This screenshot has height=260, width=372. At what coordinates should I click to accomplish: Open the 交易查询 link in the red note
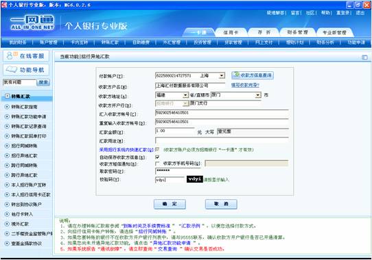coord(167,249)
